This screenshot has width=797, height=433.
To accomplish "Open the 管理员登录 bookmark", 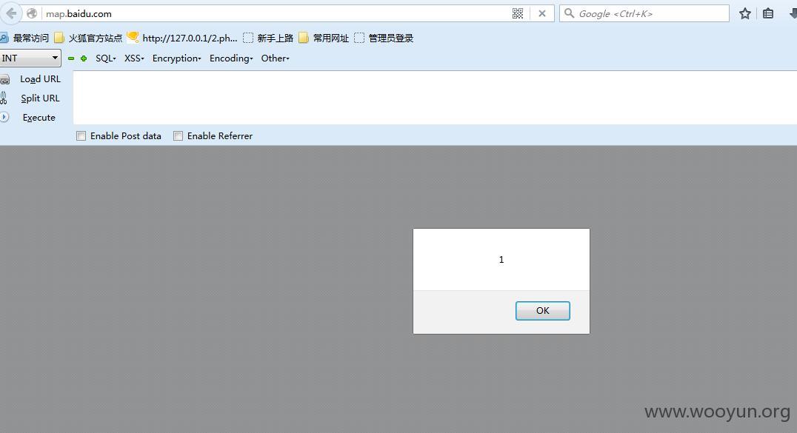I will [384, 38].
